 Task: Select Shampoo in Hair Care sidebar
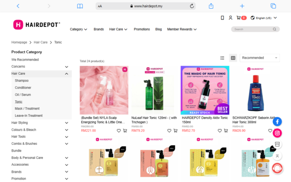point(22,81)
